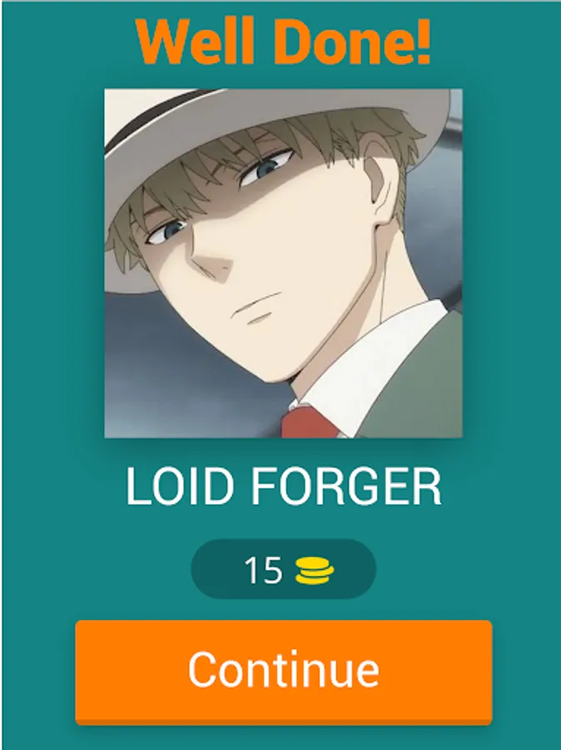This screenshot has height=750, width=561.
Task: Click the word FORGER in the answer
Action: (346, 487)
